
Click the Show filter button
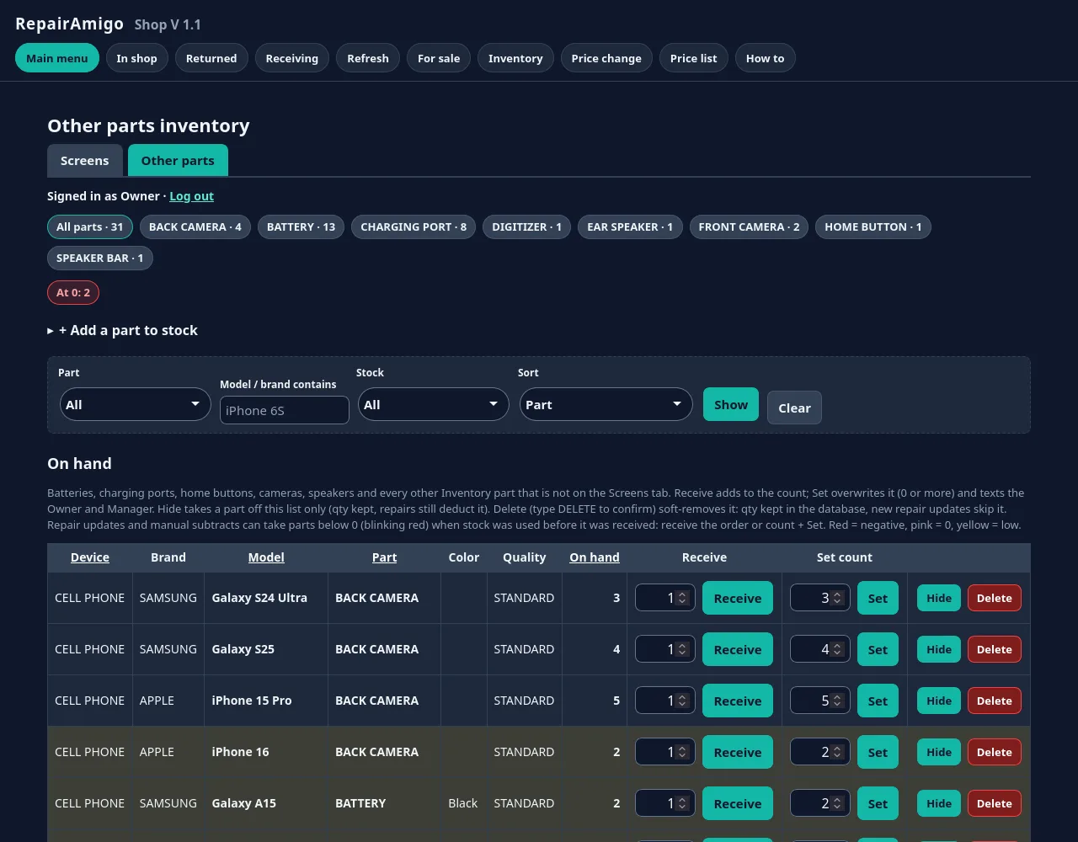point(731,404)
